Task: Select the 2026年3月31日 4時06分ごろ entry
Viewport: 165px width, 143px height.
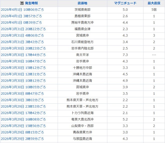Action: [22, 36]
